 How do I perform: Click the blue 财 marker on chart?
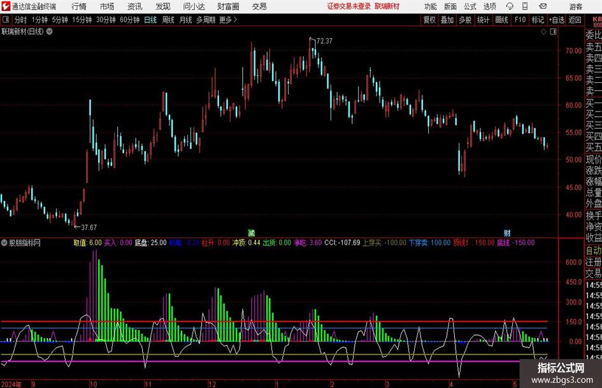(x=507, y=233)
